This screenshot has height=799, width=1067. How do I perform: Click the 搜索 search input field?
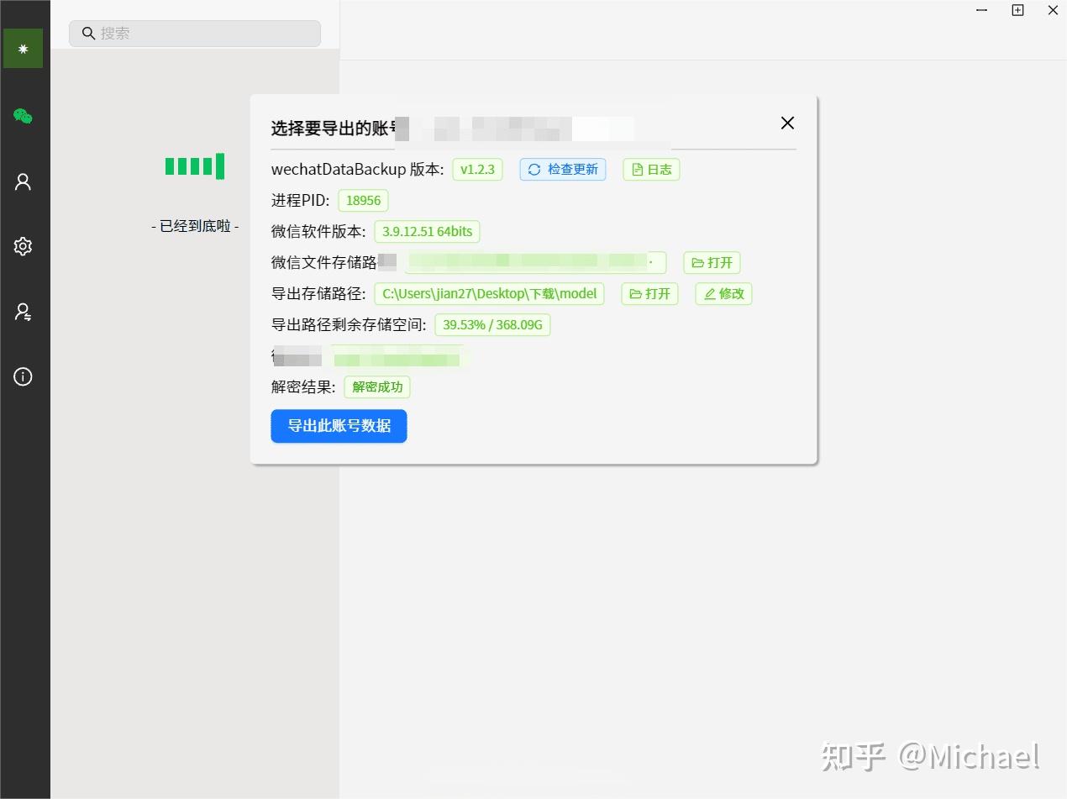coord(194,33)
